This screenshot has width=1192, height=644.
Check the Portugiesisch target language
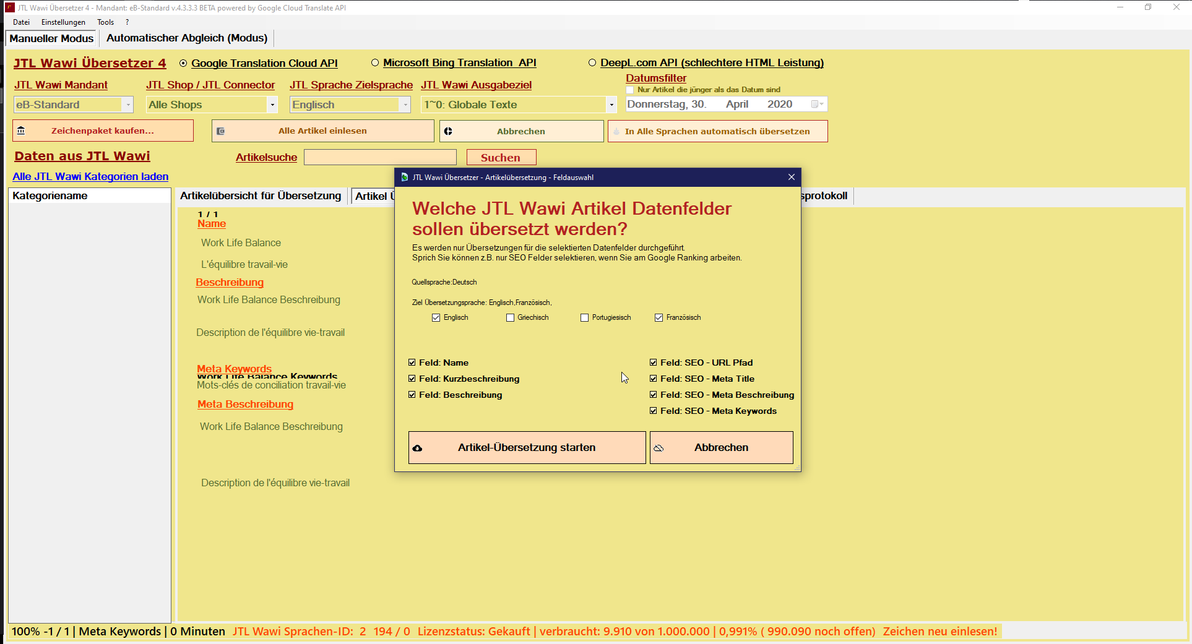(585, 317)
